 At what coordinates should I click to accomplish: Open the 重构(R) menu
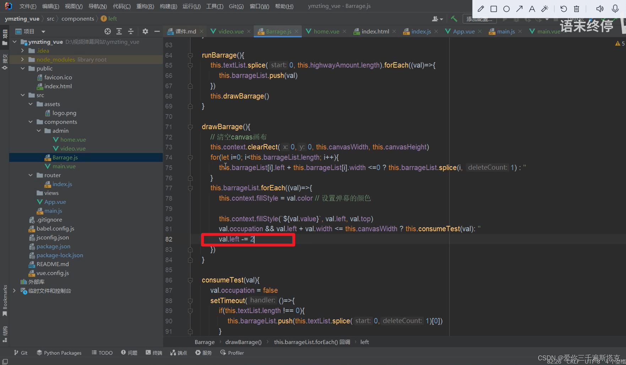[145, 6]
